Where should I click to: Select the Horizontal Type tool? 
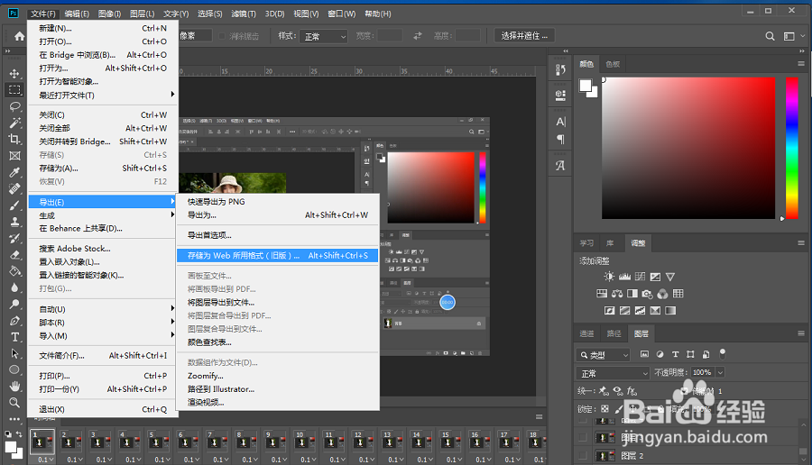pyautogui.click(x=14, y=337)
